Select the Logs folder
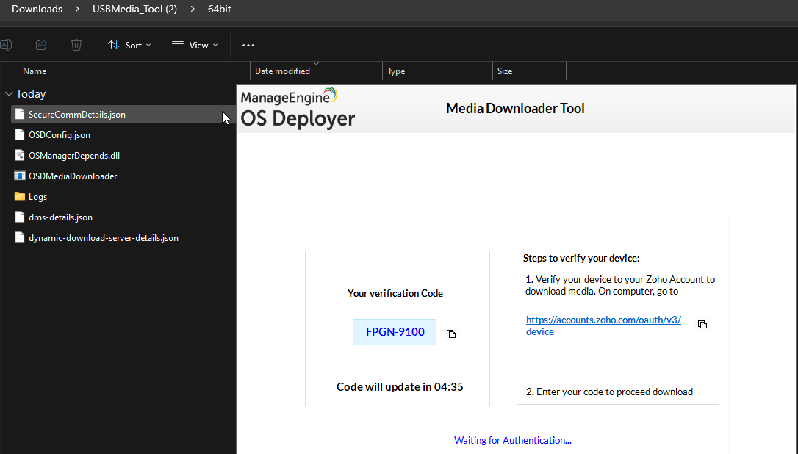This screenshot has width=798, height=454. (37, 197)
